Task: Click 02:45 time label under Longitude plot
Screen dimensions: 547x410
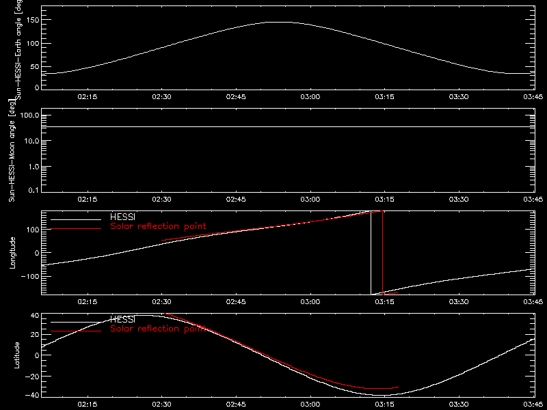Action: [x=236, y=301]
